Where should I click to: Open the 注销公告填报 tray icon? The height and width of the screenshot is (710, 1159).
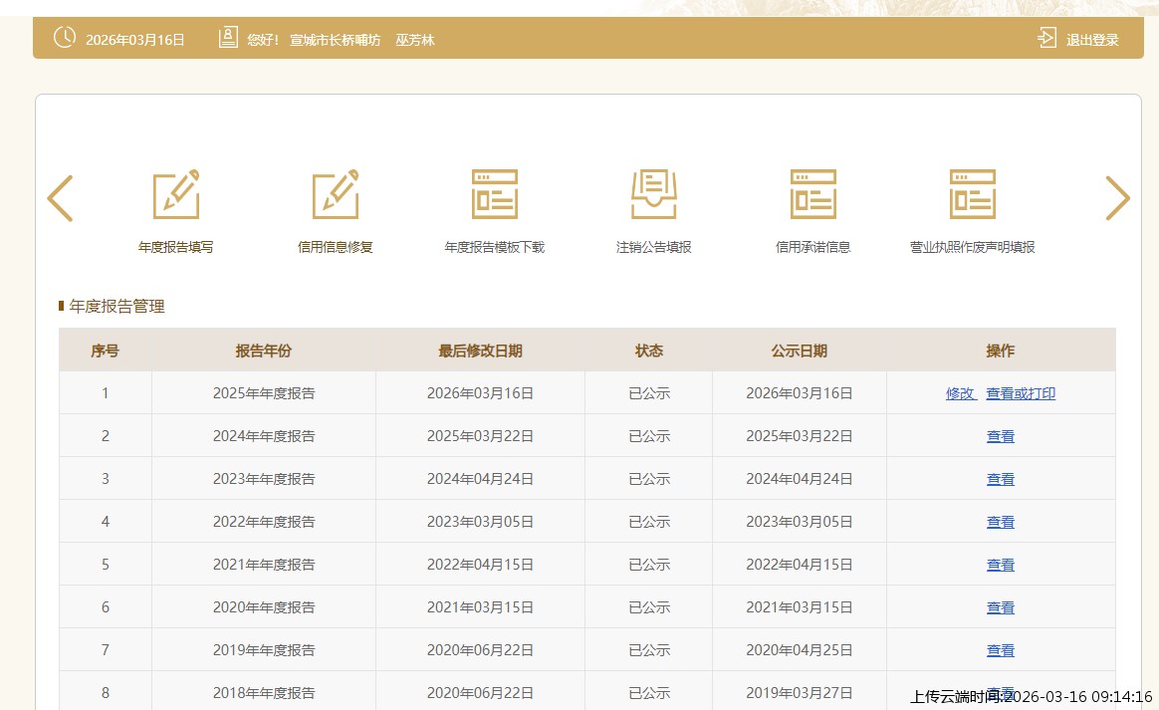654,194
